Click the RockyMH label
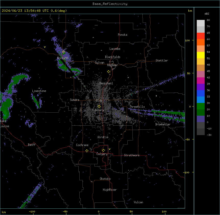The image size is (220, 215). [63, 58]
